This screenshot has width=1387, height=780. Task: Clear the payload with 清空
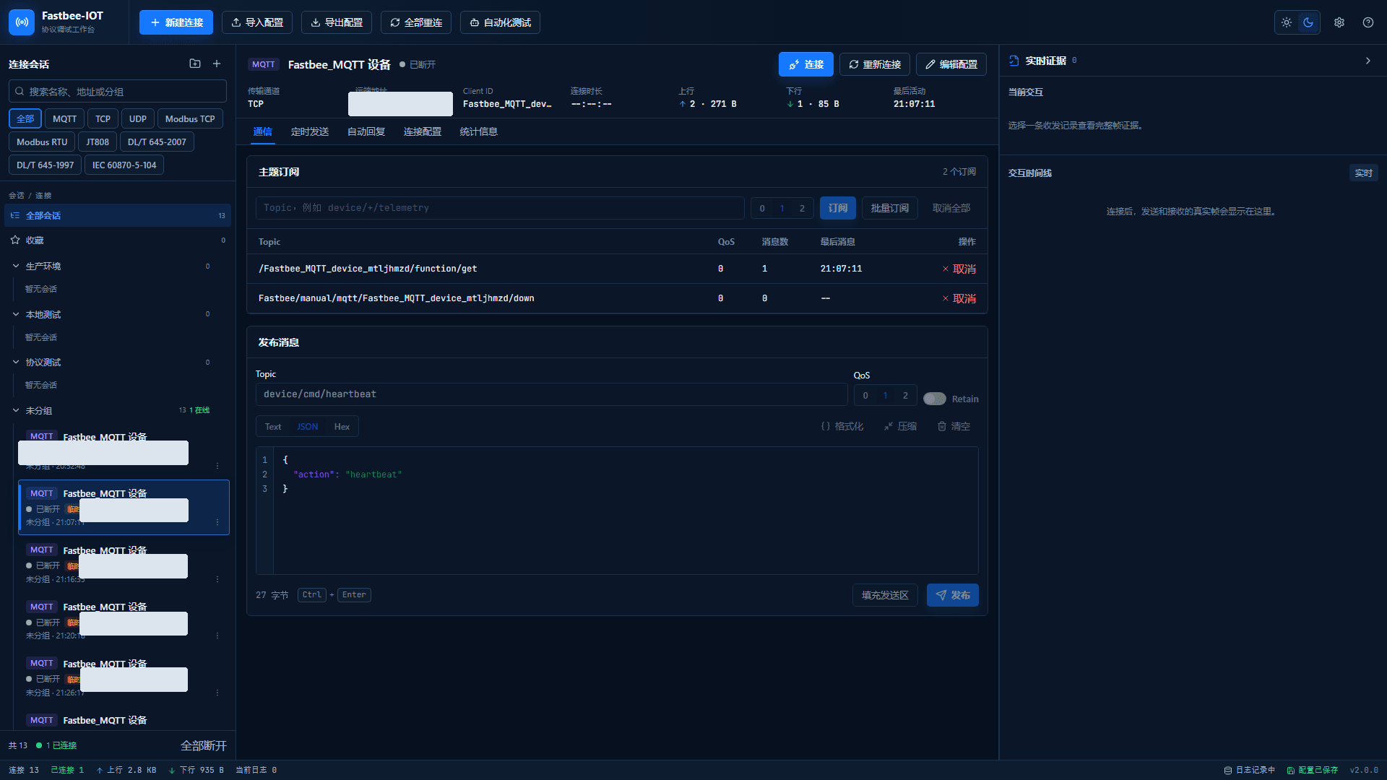954,427
